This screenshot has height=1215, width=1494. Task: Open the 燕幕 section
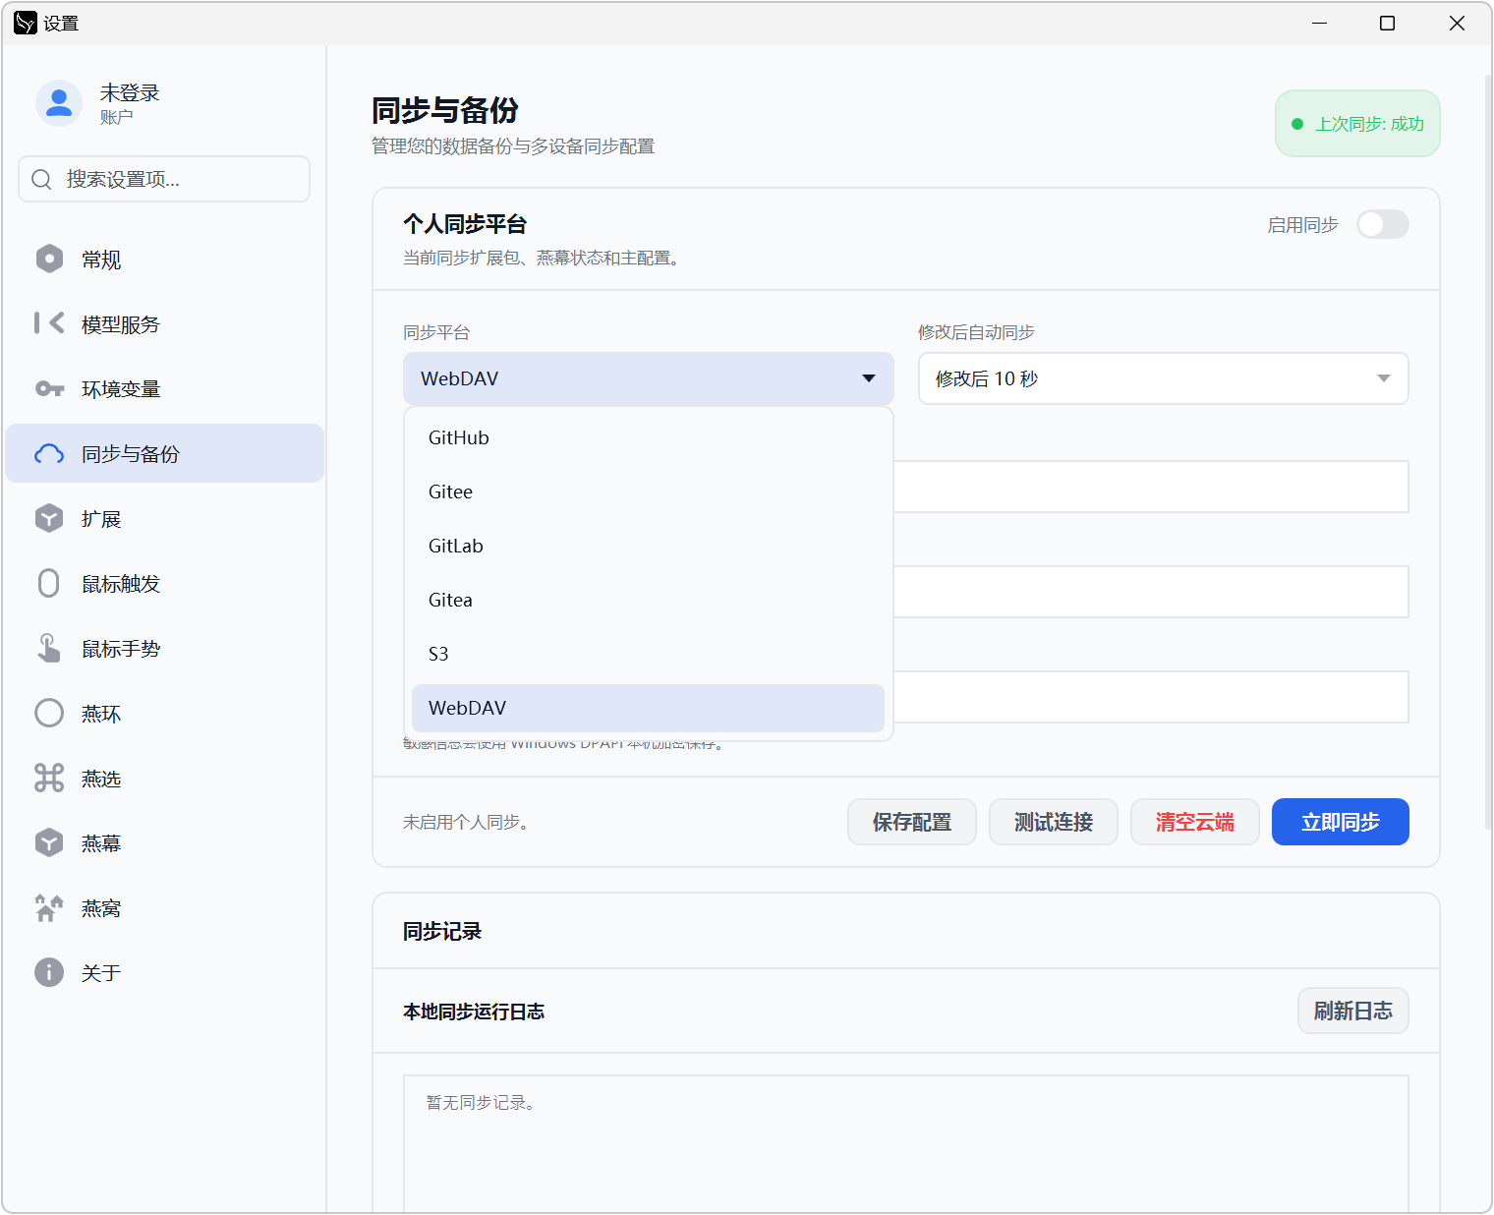tap(165, 842)
